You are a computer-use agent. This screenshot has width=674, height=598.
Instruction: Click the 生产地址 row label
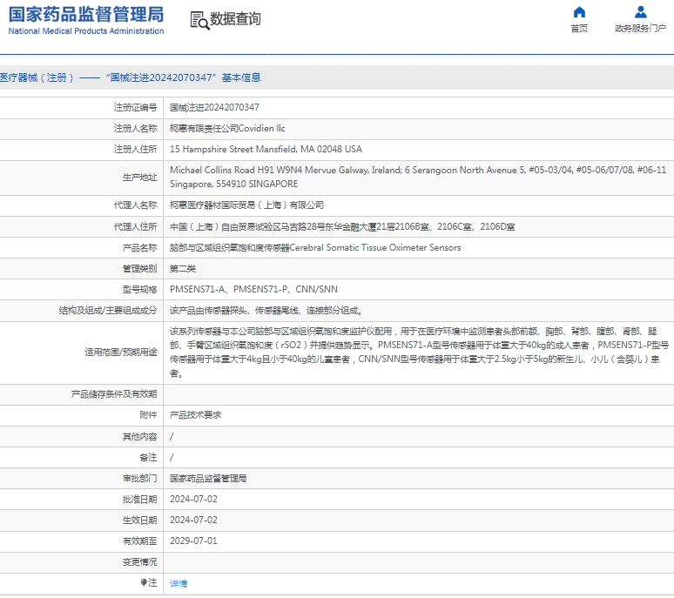pyautogui.click(x=139, y=178)
